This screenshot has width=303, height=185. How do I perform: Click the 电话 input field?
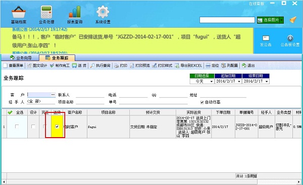tap(133, 95)
